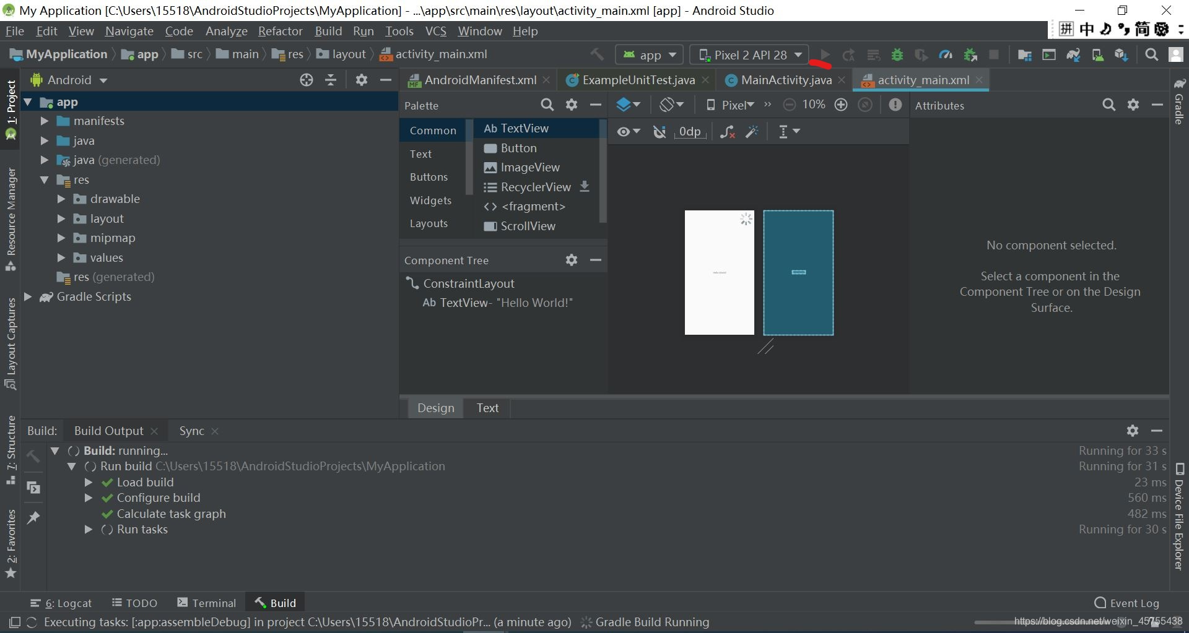Image resolution: width=1189 pixels, height=633 pixels.
Task: Click the Clear All Constraints icon
Action: tap(728, 132)
